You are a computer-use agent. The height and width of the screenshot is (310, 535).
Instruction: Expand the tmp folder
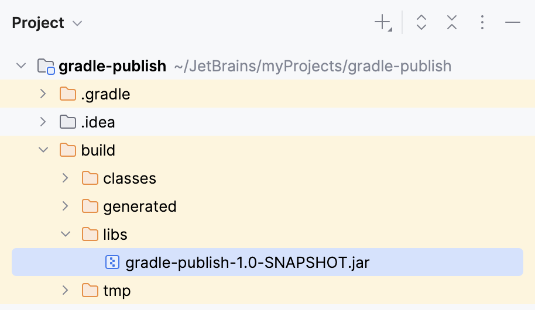[x=65, y=291]
